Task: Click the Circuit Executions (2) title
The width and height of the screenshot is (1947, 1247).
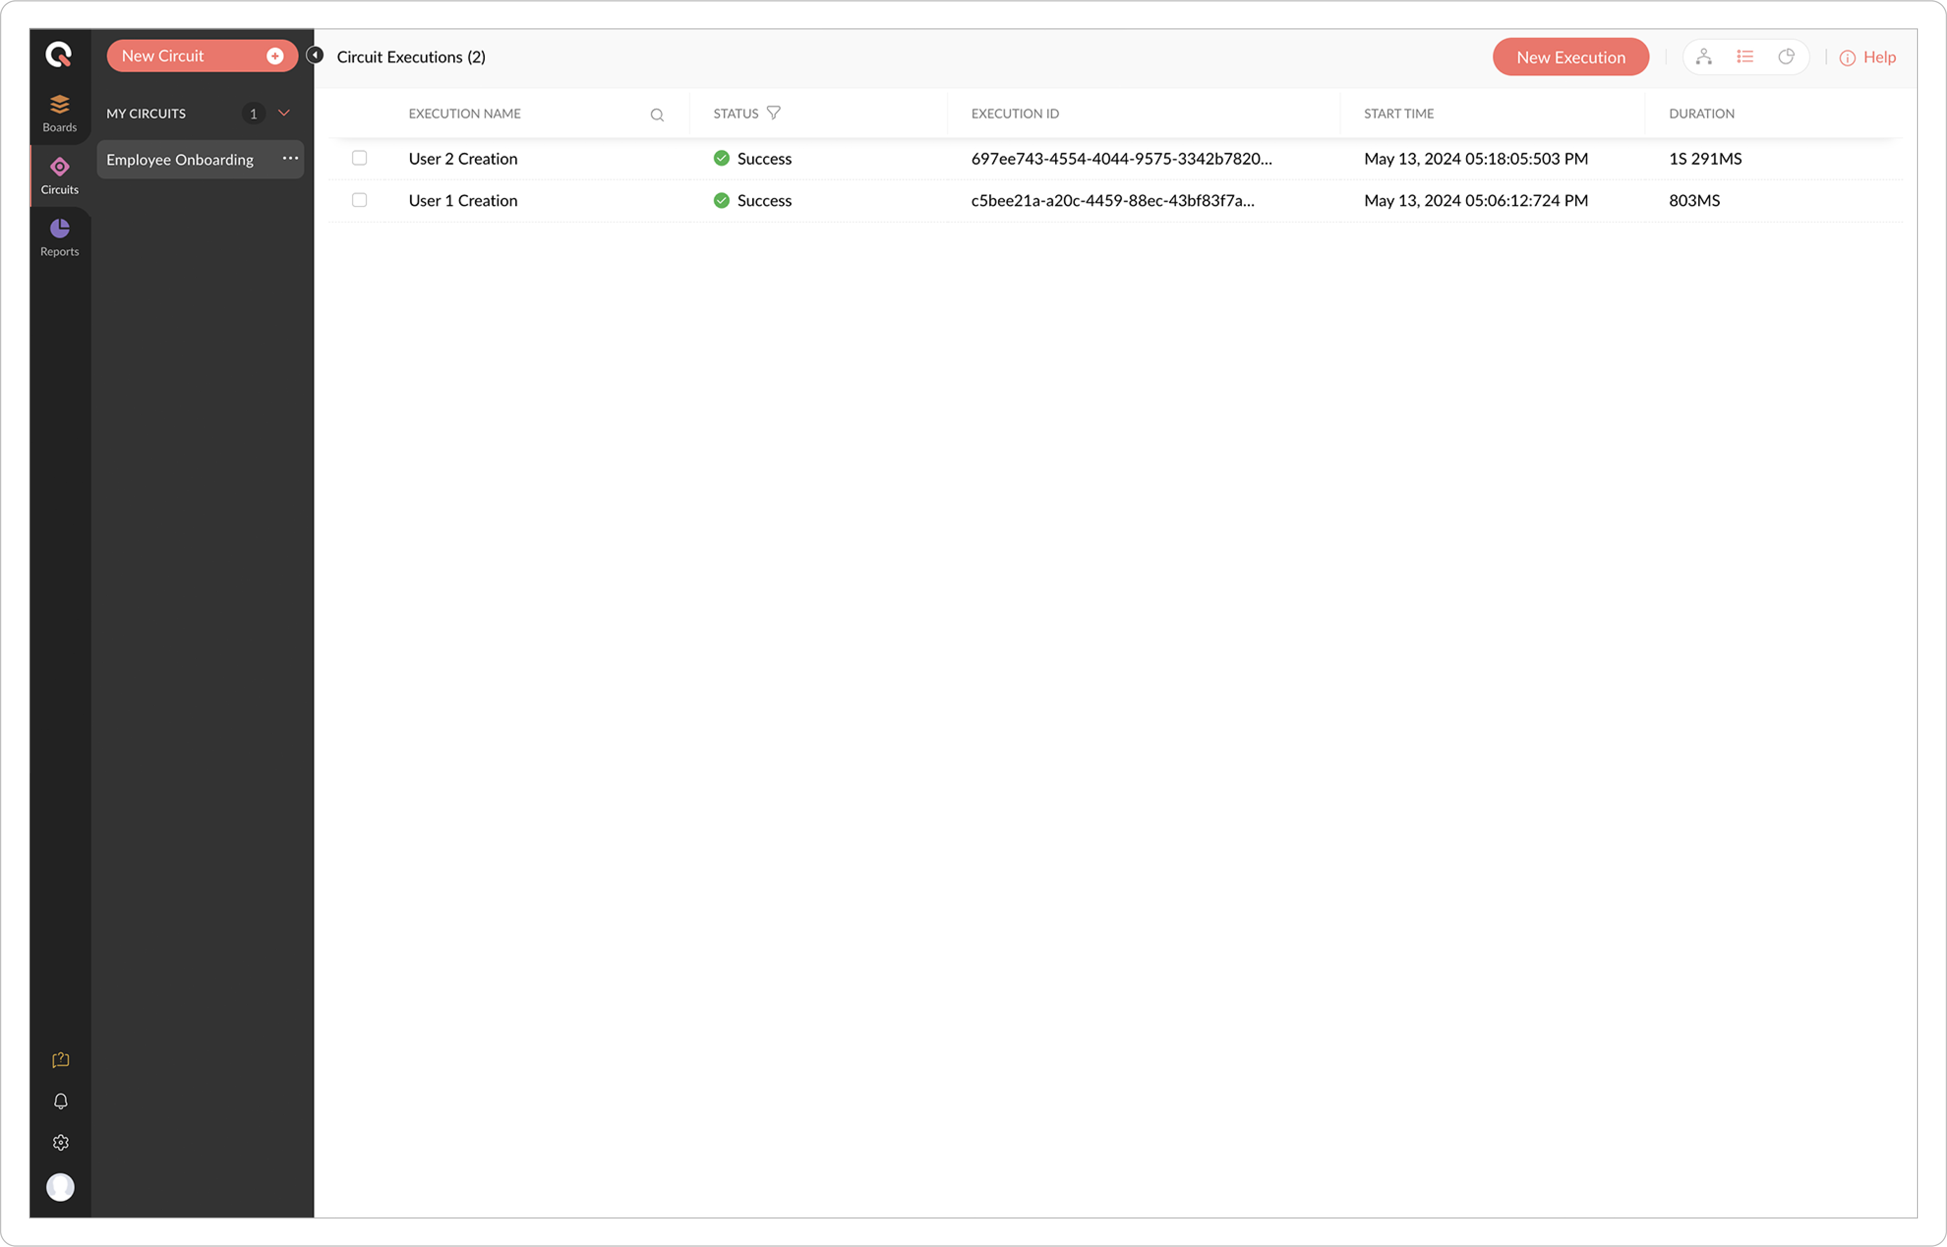Action: pos(411,57)
